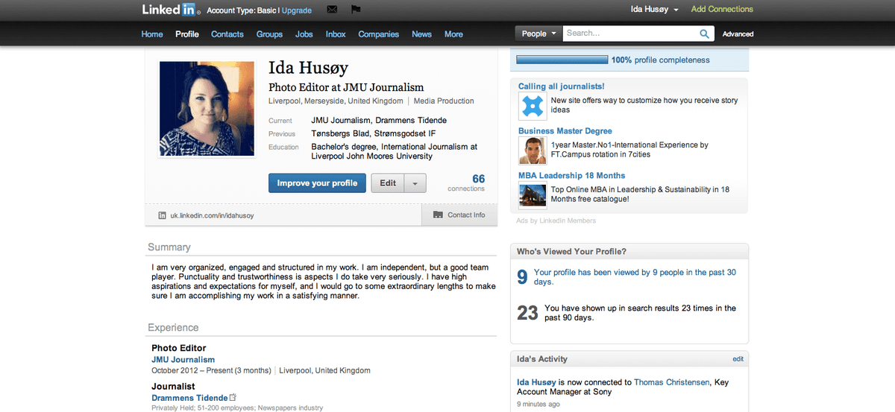The height and width of the screenshot is (412, 895).
Task: Click the LinkedIn icon beside profile URL
Action: pos(162,215)
